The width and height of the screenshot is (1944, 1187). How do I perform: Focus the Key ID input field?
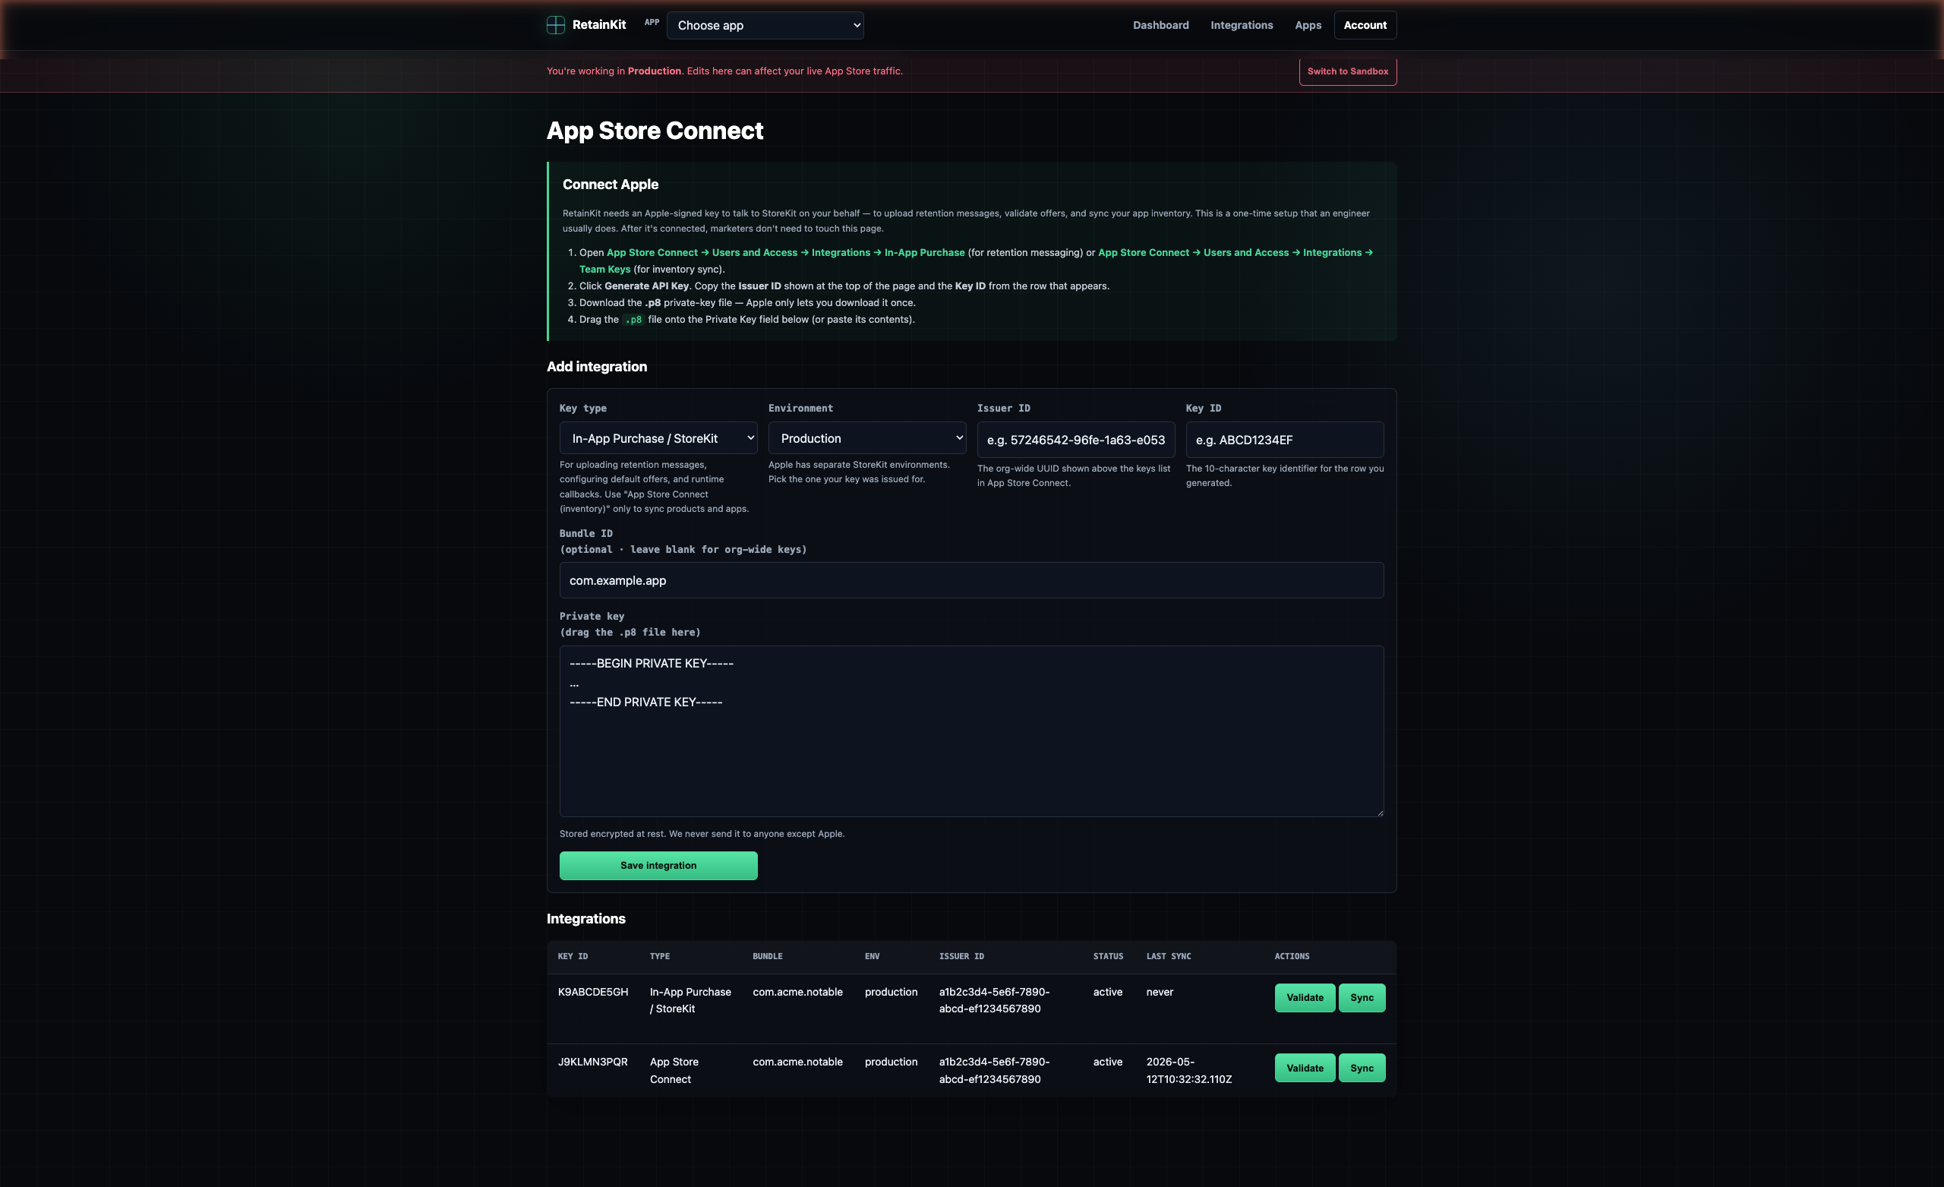[1283, 440]
